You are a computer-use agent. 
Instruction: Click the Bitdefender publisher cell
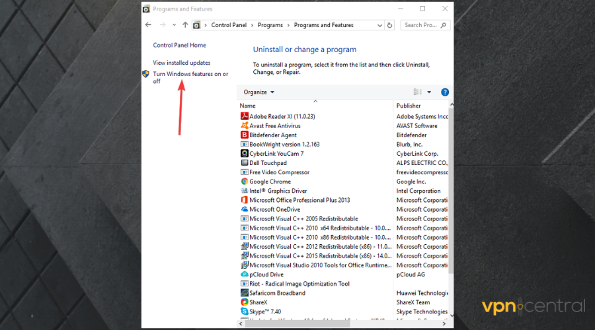tap(411, 135)
